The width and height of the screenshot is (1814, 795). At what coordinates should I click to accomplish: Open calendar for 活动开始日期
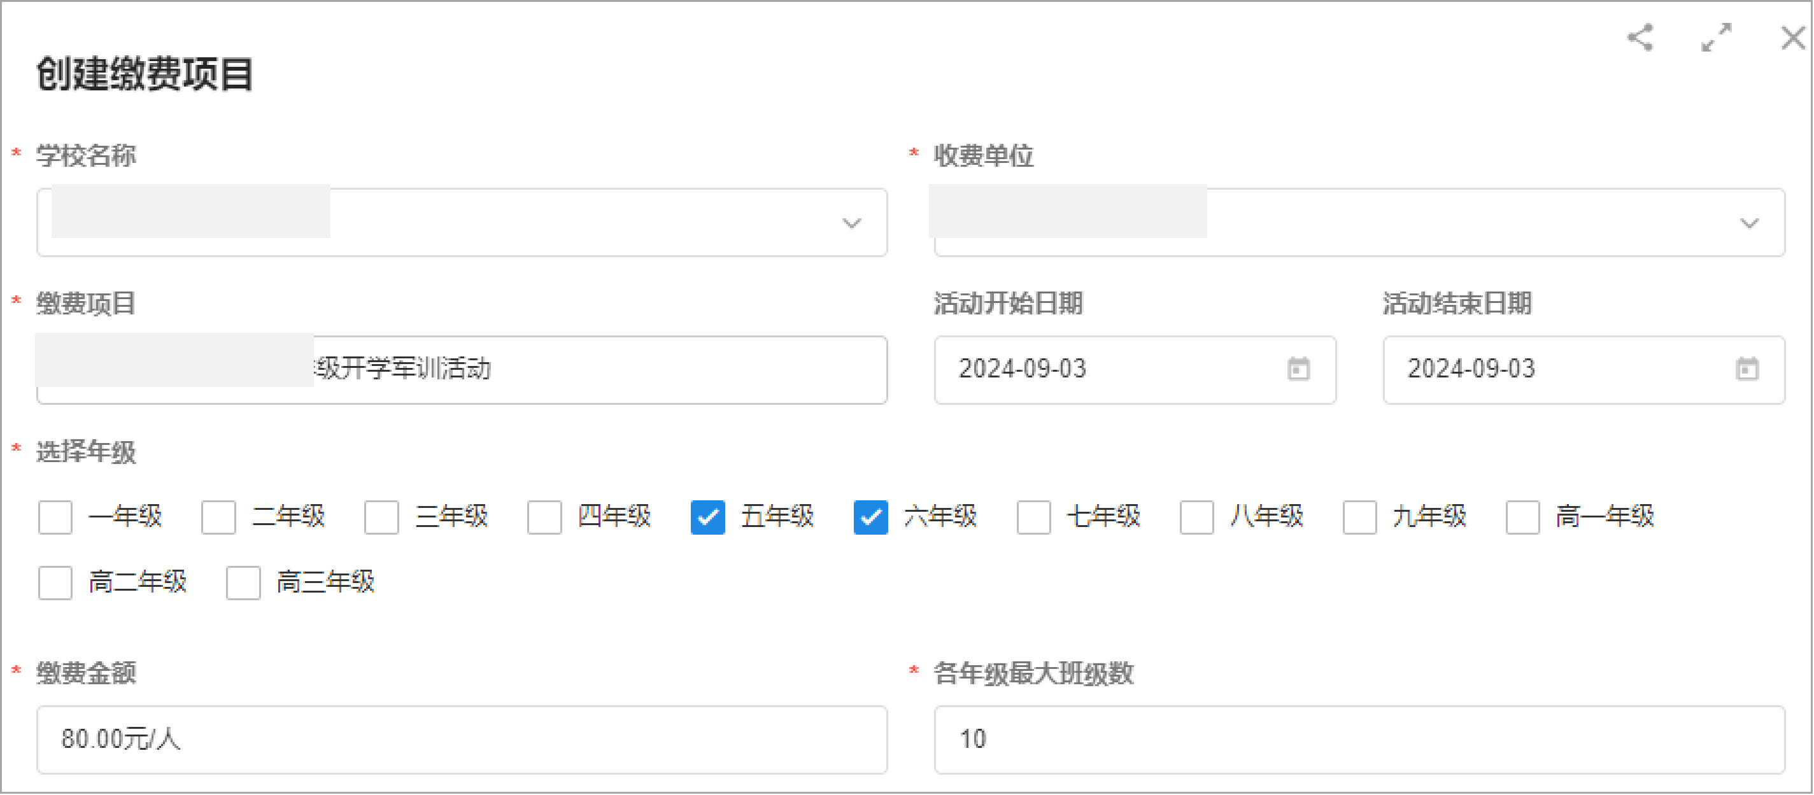[1298, 369]
